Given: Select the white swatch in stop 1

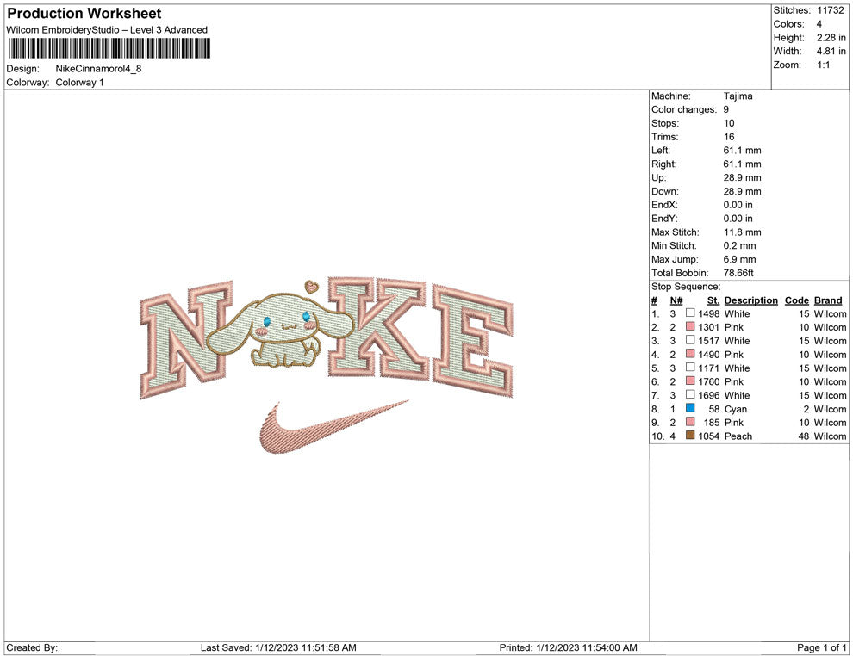Looking at the screenshot, I should (690, 313).
